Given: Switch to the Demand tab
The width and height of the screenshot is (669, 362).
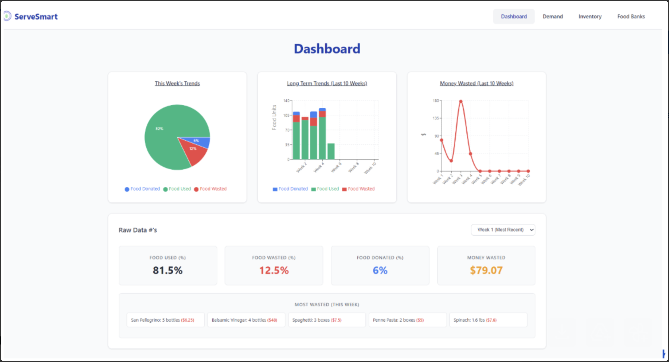Looking at the screenshot, I should pos(553,16).
